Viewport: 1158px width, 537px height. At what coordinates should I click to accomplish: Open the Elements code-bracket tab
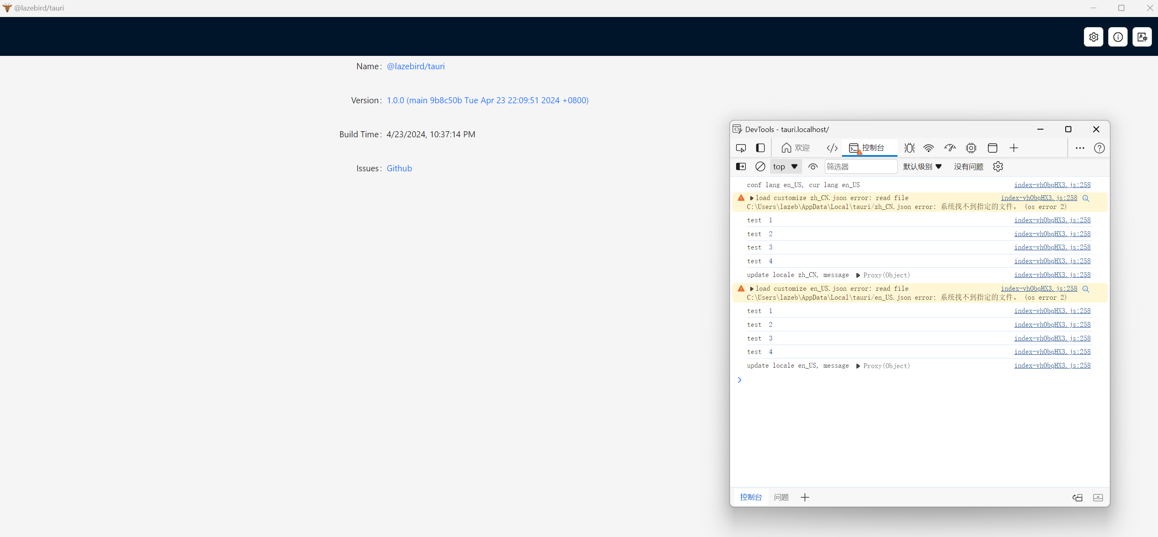(832, 148)
